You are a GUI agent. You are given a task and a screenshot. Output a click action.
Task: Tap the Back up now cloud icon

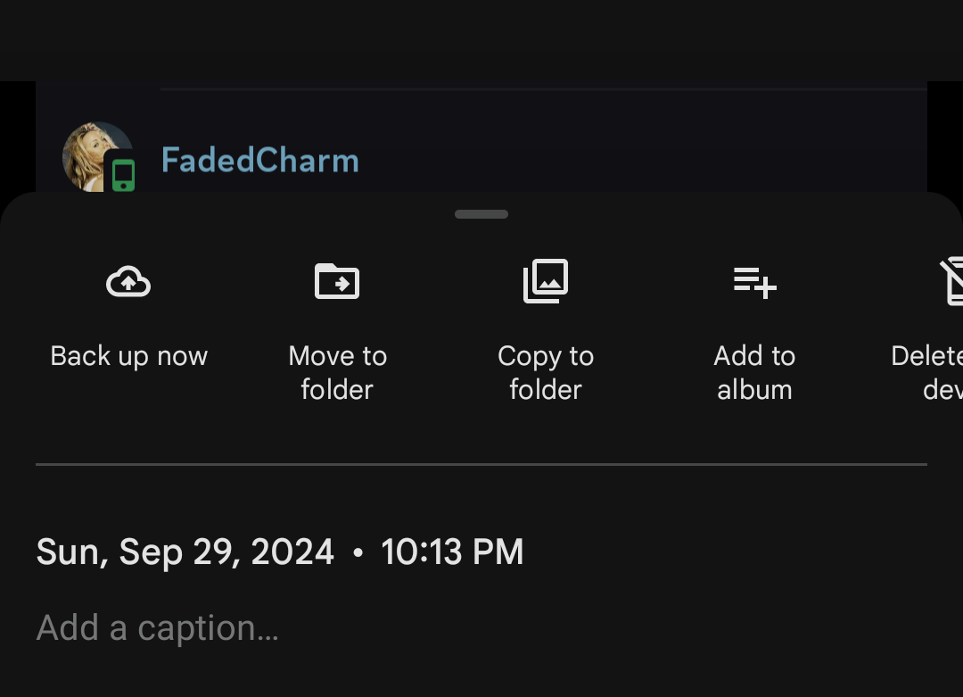(x=128, y=283)
